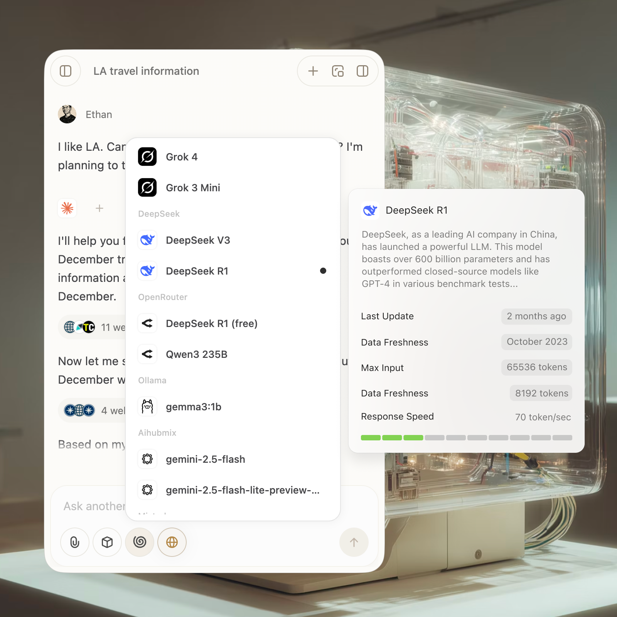617x617 pixels.
Task: Start a new chat with plus icon
Action: (313, 71)
